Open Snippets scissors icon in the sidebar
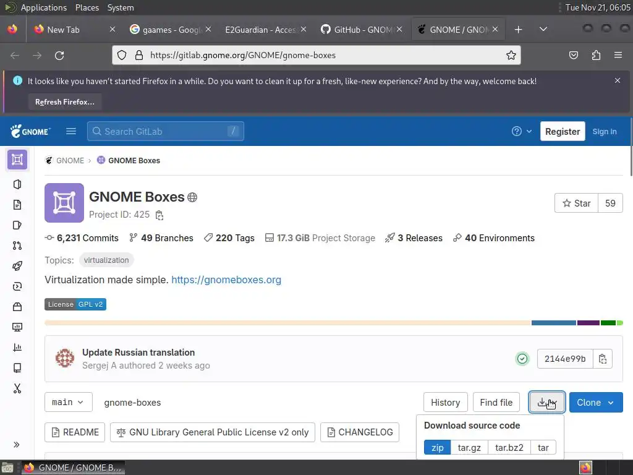Image resolution: width=633 pixels, height=475 pixels. pyautogui.click(x=17, y=388)
